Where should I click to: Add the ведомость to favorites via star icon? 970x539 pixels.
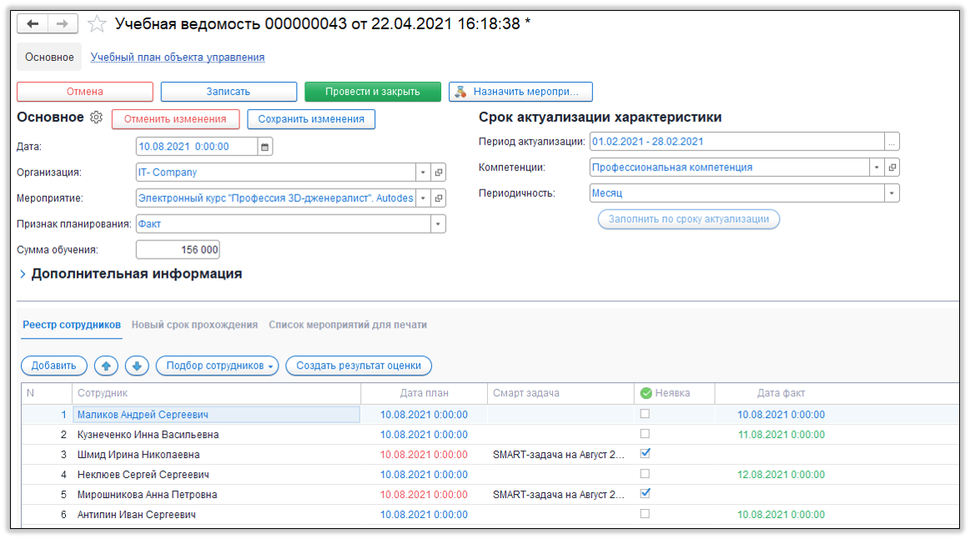(97, 24)
